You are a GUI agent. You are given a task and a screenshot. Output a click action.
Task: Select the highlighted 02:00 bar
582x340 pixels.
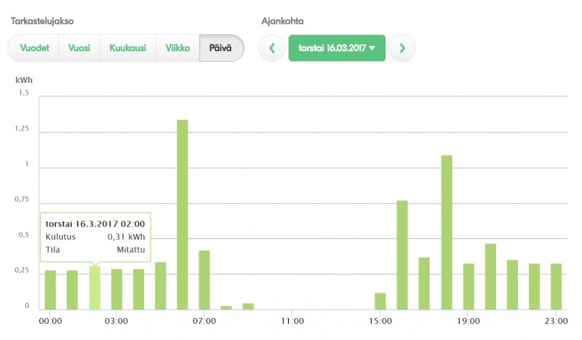(x=95, y=288)
